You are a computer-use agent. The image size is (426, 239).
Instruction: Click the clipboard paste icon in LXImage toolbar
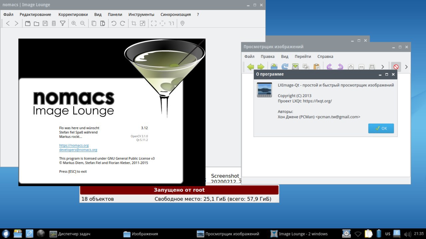[317, 66]
